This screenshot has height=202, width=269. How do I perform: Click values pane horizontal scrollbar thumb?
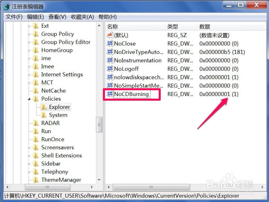coord(151,187)
